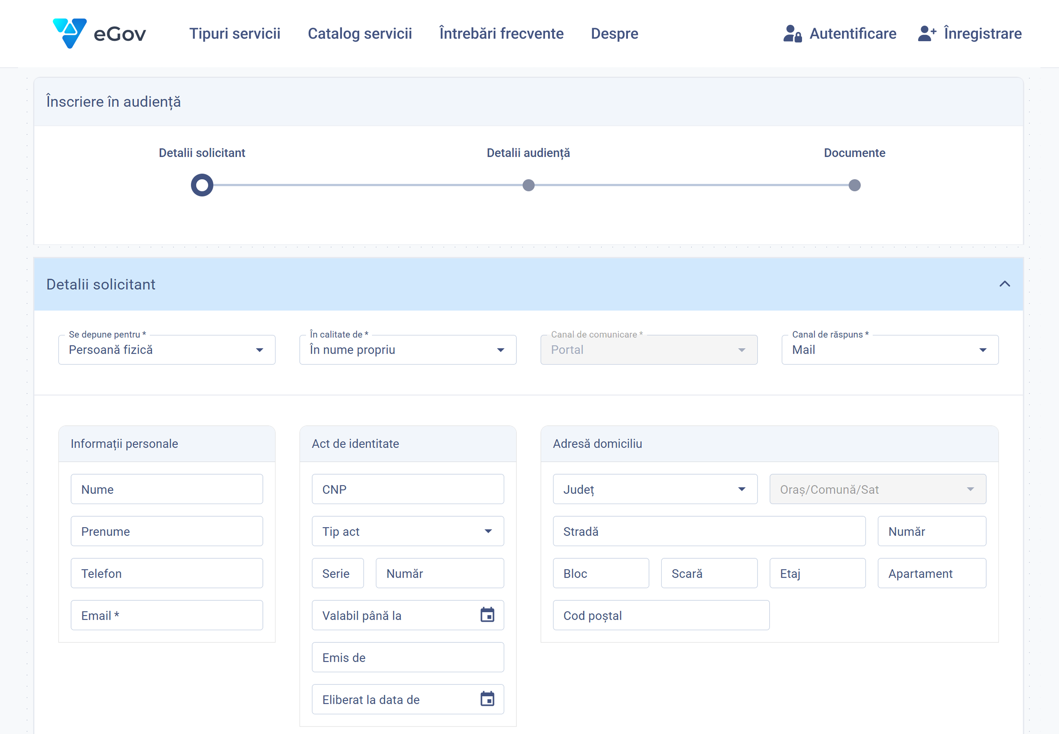Click the Despre link
1059x734 pixels.
pos(614,34)
